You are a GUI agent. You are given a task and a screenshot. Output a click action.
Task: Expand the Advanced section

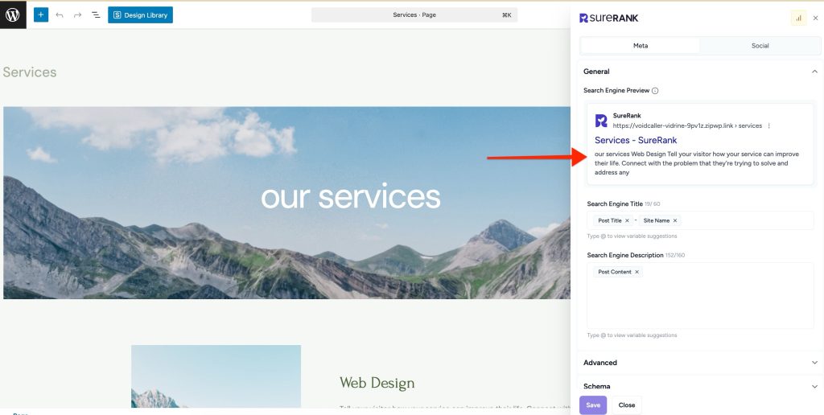[700, 363]
